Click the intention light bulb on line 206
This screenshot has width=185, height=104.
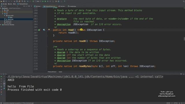pyautogui.click(x=49, y=30)
